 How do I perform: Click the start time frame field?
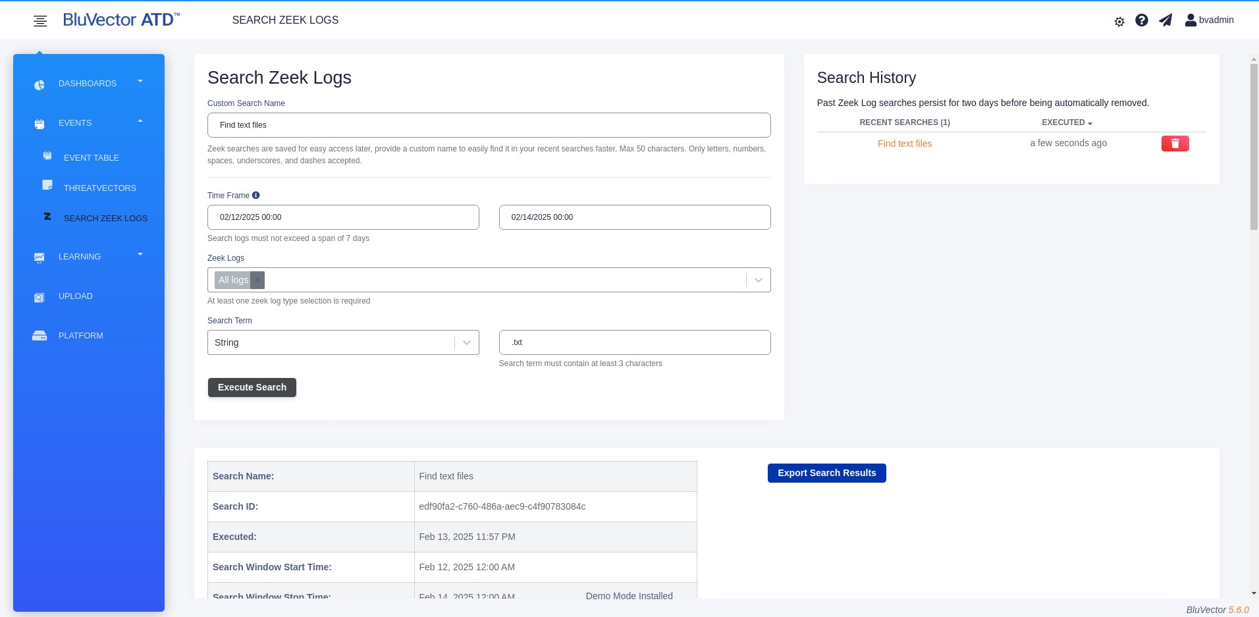tap(343, 217)
